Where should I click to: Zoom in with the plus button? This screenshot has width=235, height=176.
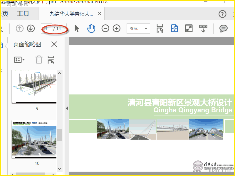point(117,28)
